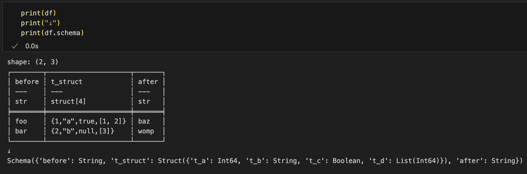Click the "foo" table cell

pyautogui.click(x=21, y=121)
